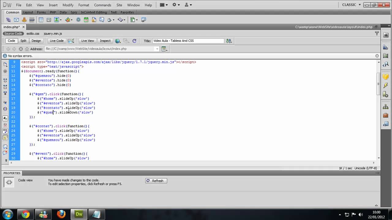Open the Extend Dreamweaver gear dropdown

176,5
